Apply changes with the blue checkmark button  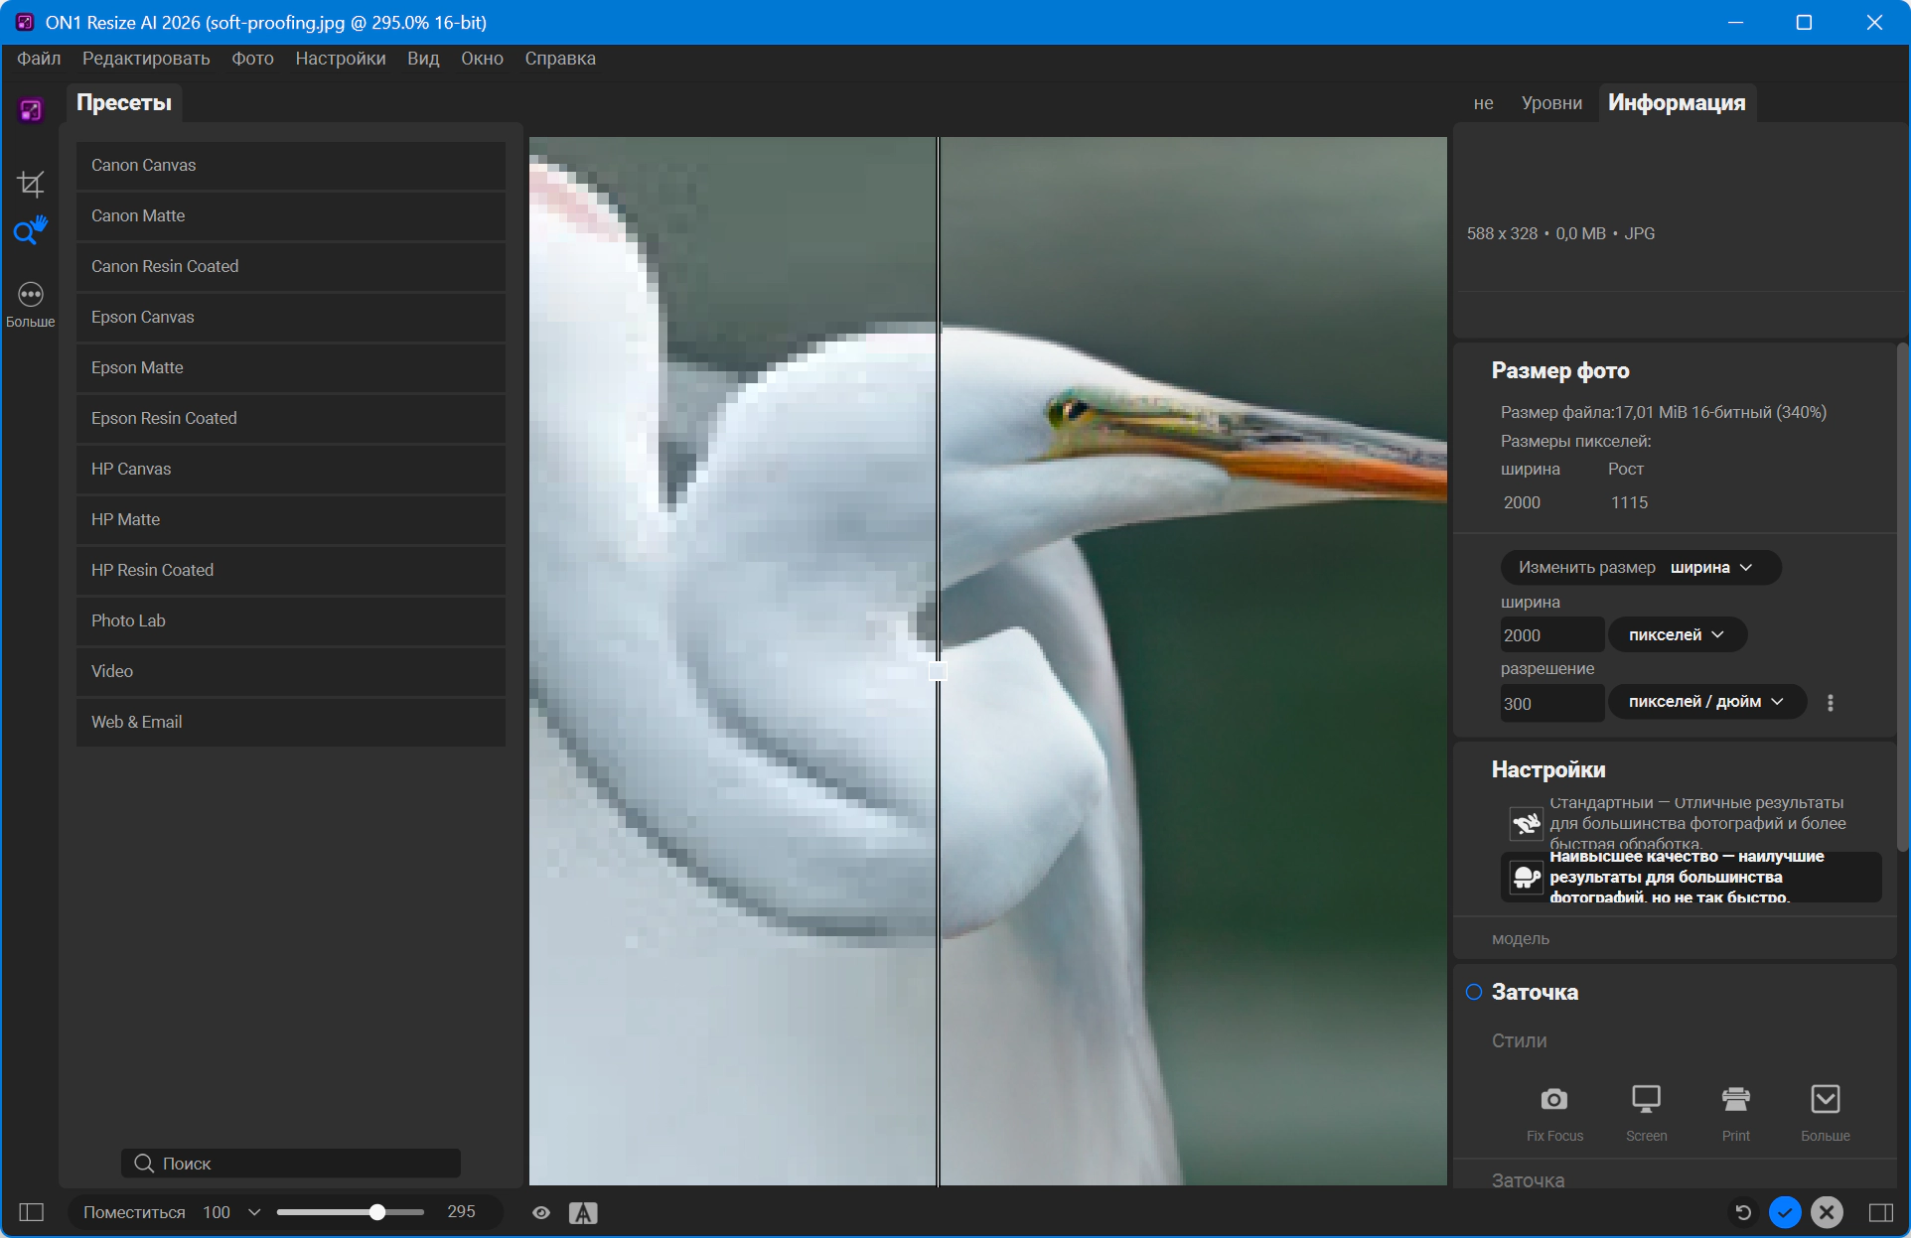[1785, 1212]
